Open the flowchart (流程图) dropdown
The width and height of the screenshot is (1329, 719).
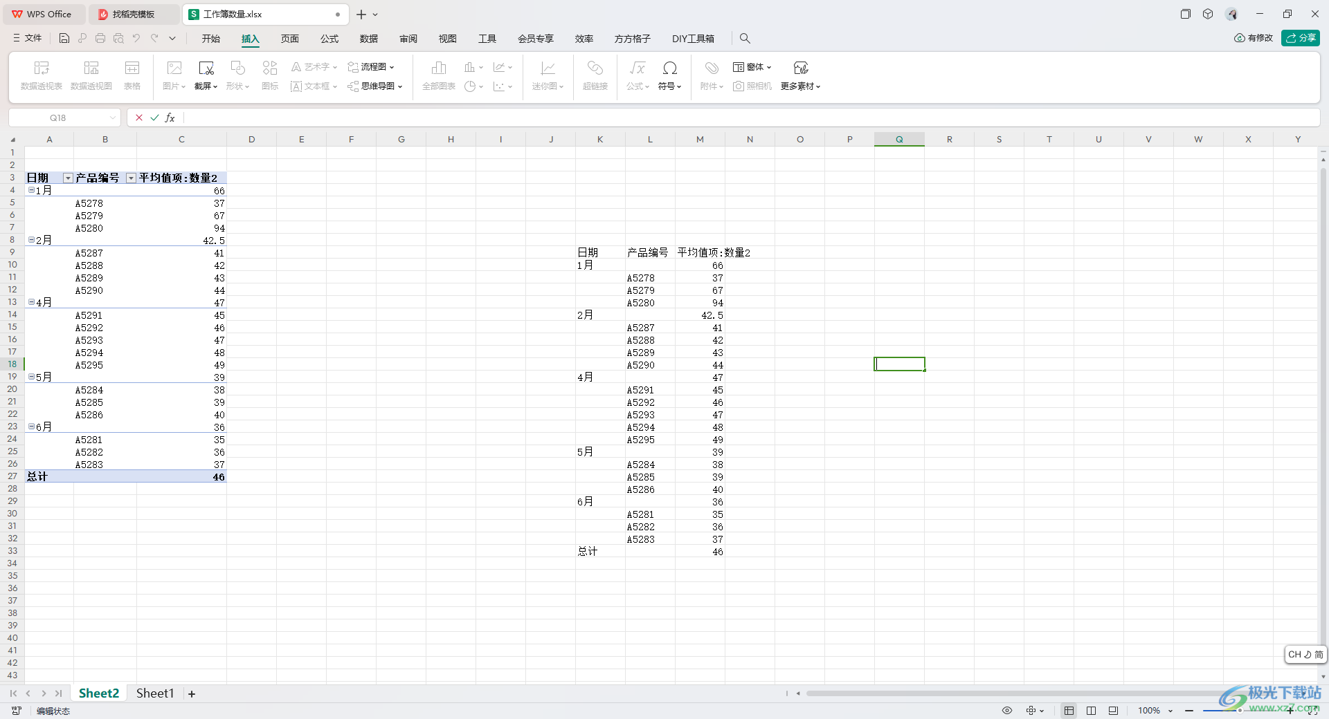coord(371,67)
